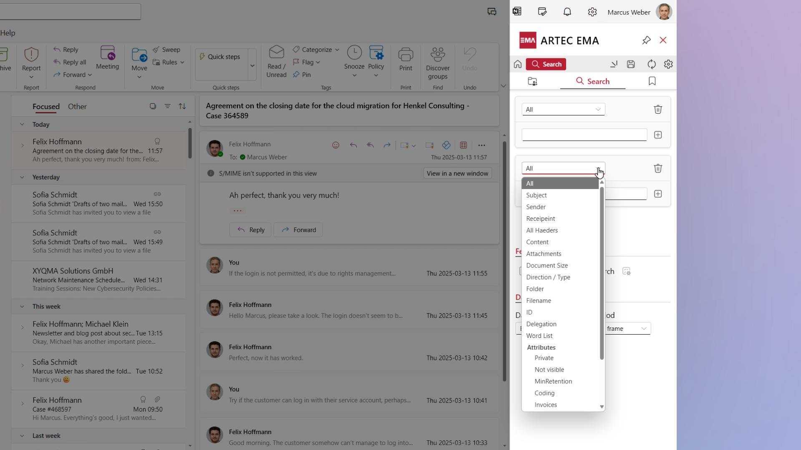Open the time frame dropdown
Image resolution: width=801 pixels, height=450 pixels.
pos(627,329)
